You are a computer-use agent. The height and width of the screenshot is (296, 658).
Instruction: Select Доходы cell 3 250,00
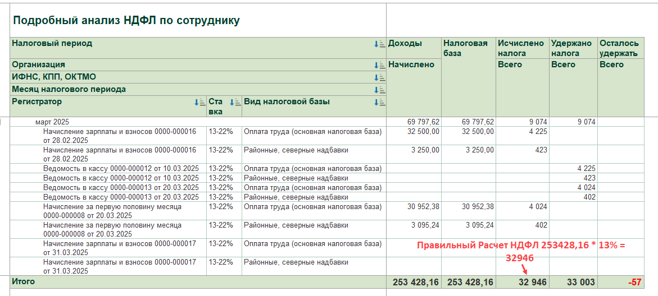click(425, 150)
